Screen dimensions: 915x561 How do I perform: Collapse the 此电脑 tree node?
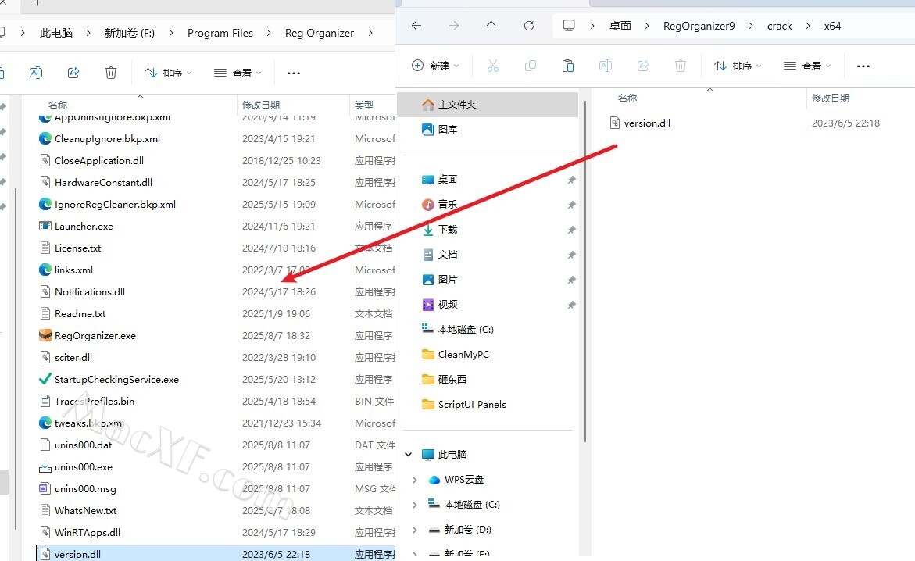[409, 454]
